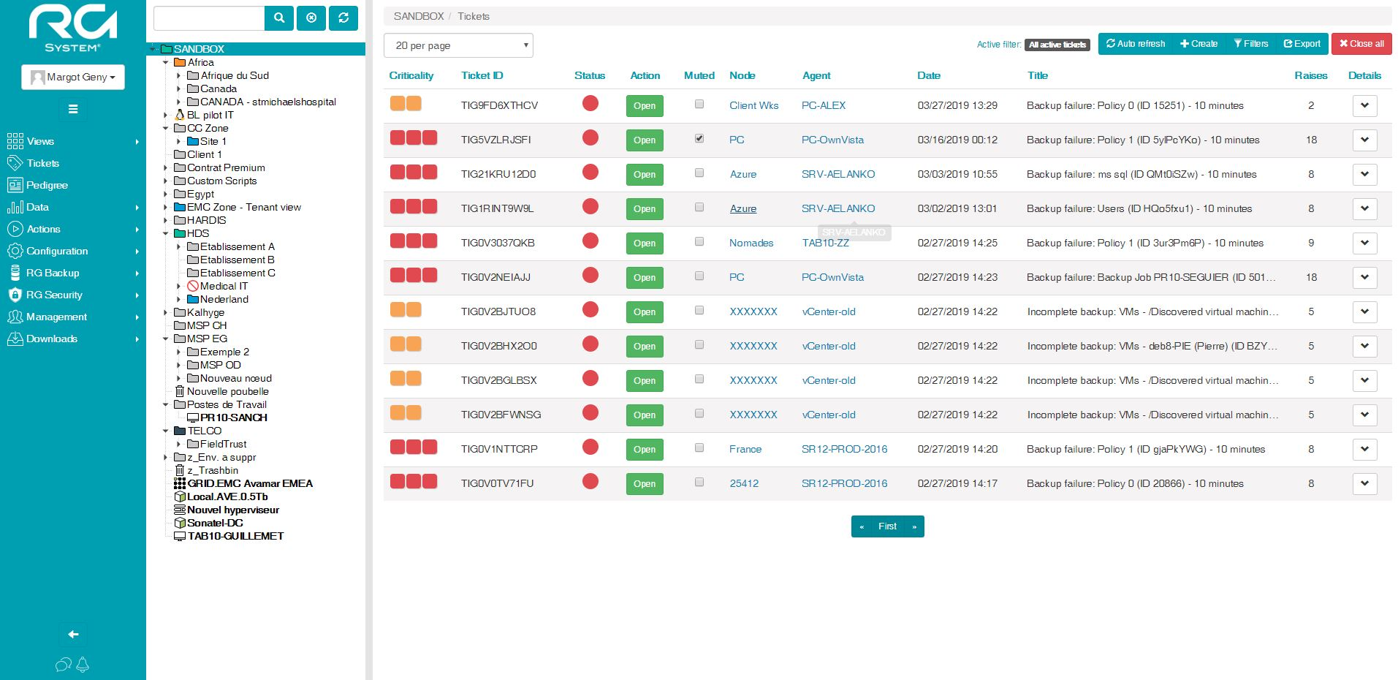Click the Data bar chart icon
Image resolution: width=1398 pixels, height=680 pixels.
pos(15,207)
